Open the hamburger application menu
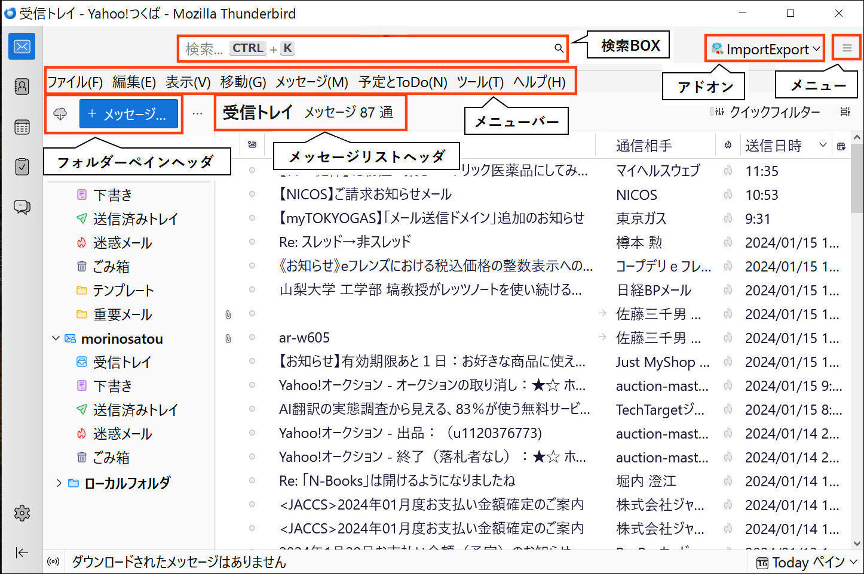The width and height of the screenshot is (864, 574). (x=847, y=48)
